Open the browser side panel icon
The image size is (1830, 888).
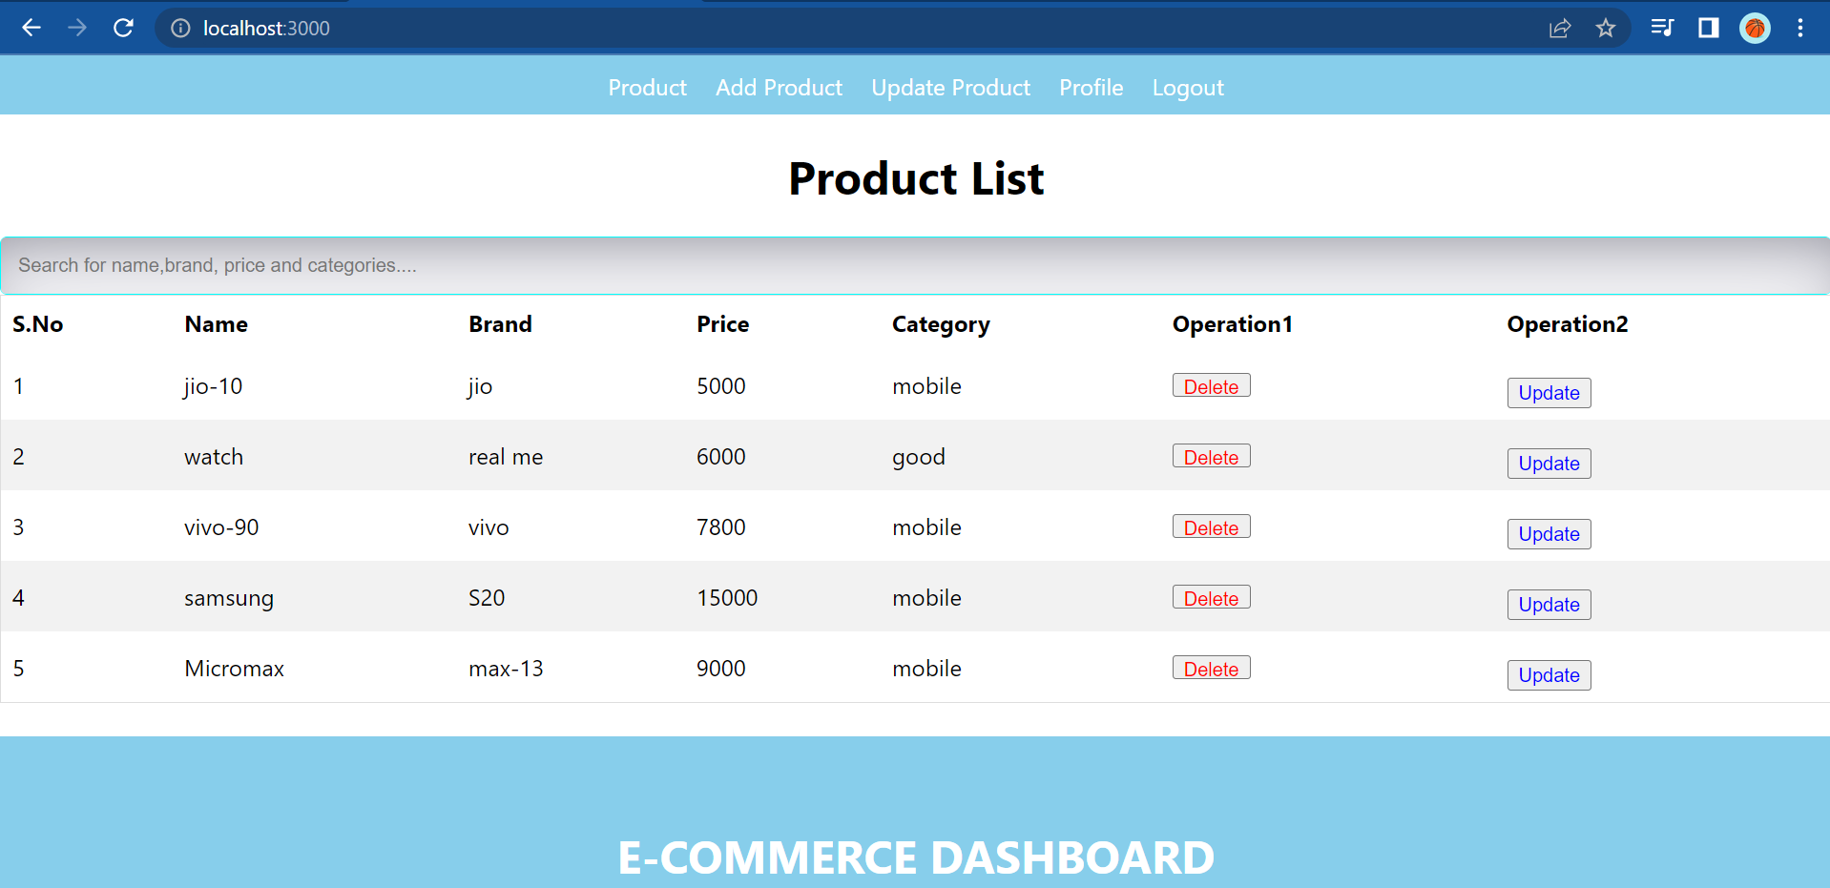tap(1709, 28)
